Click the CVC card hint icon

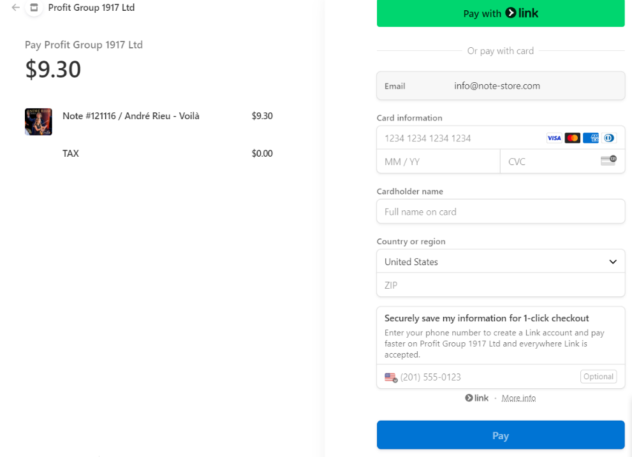point(608,161)
